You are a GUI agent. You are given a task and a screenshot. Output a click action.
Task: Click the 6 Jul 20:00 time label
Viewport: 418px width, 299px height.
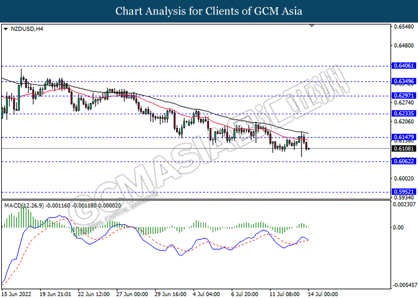(245, 294)
